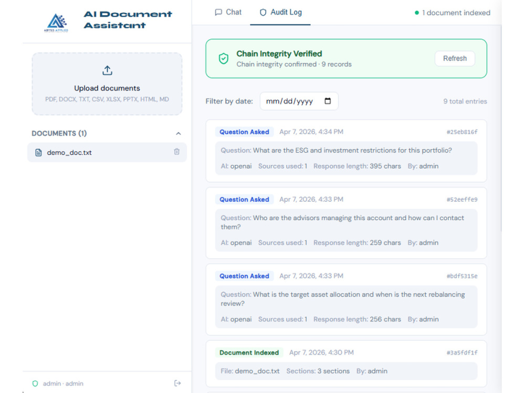Click the Question Asked badge for hash #52eeffe9
The width and height of the screenshot is (525, 393).
(x=244, y=199)
